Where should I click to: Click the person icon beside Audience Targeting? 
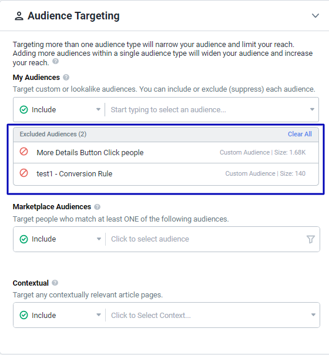tap(19, 16)
